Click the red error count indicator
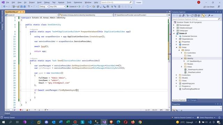This screenshot has height=125, width=223. (x=22, y=110)
